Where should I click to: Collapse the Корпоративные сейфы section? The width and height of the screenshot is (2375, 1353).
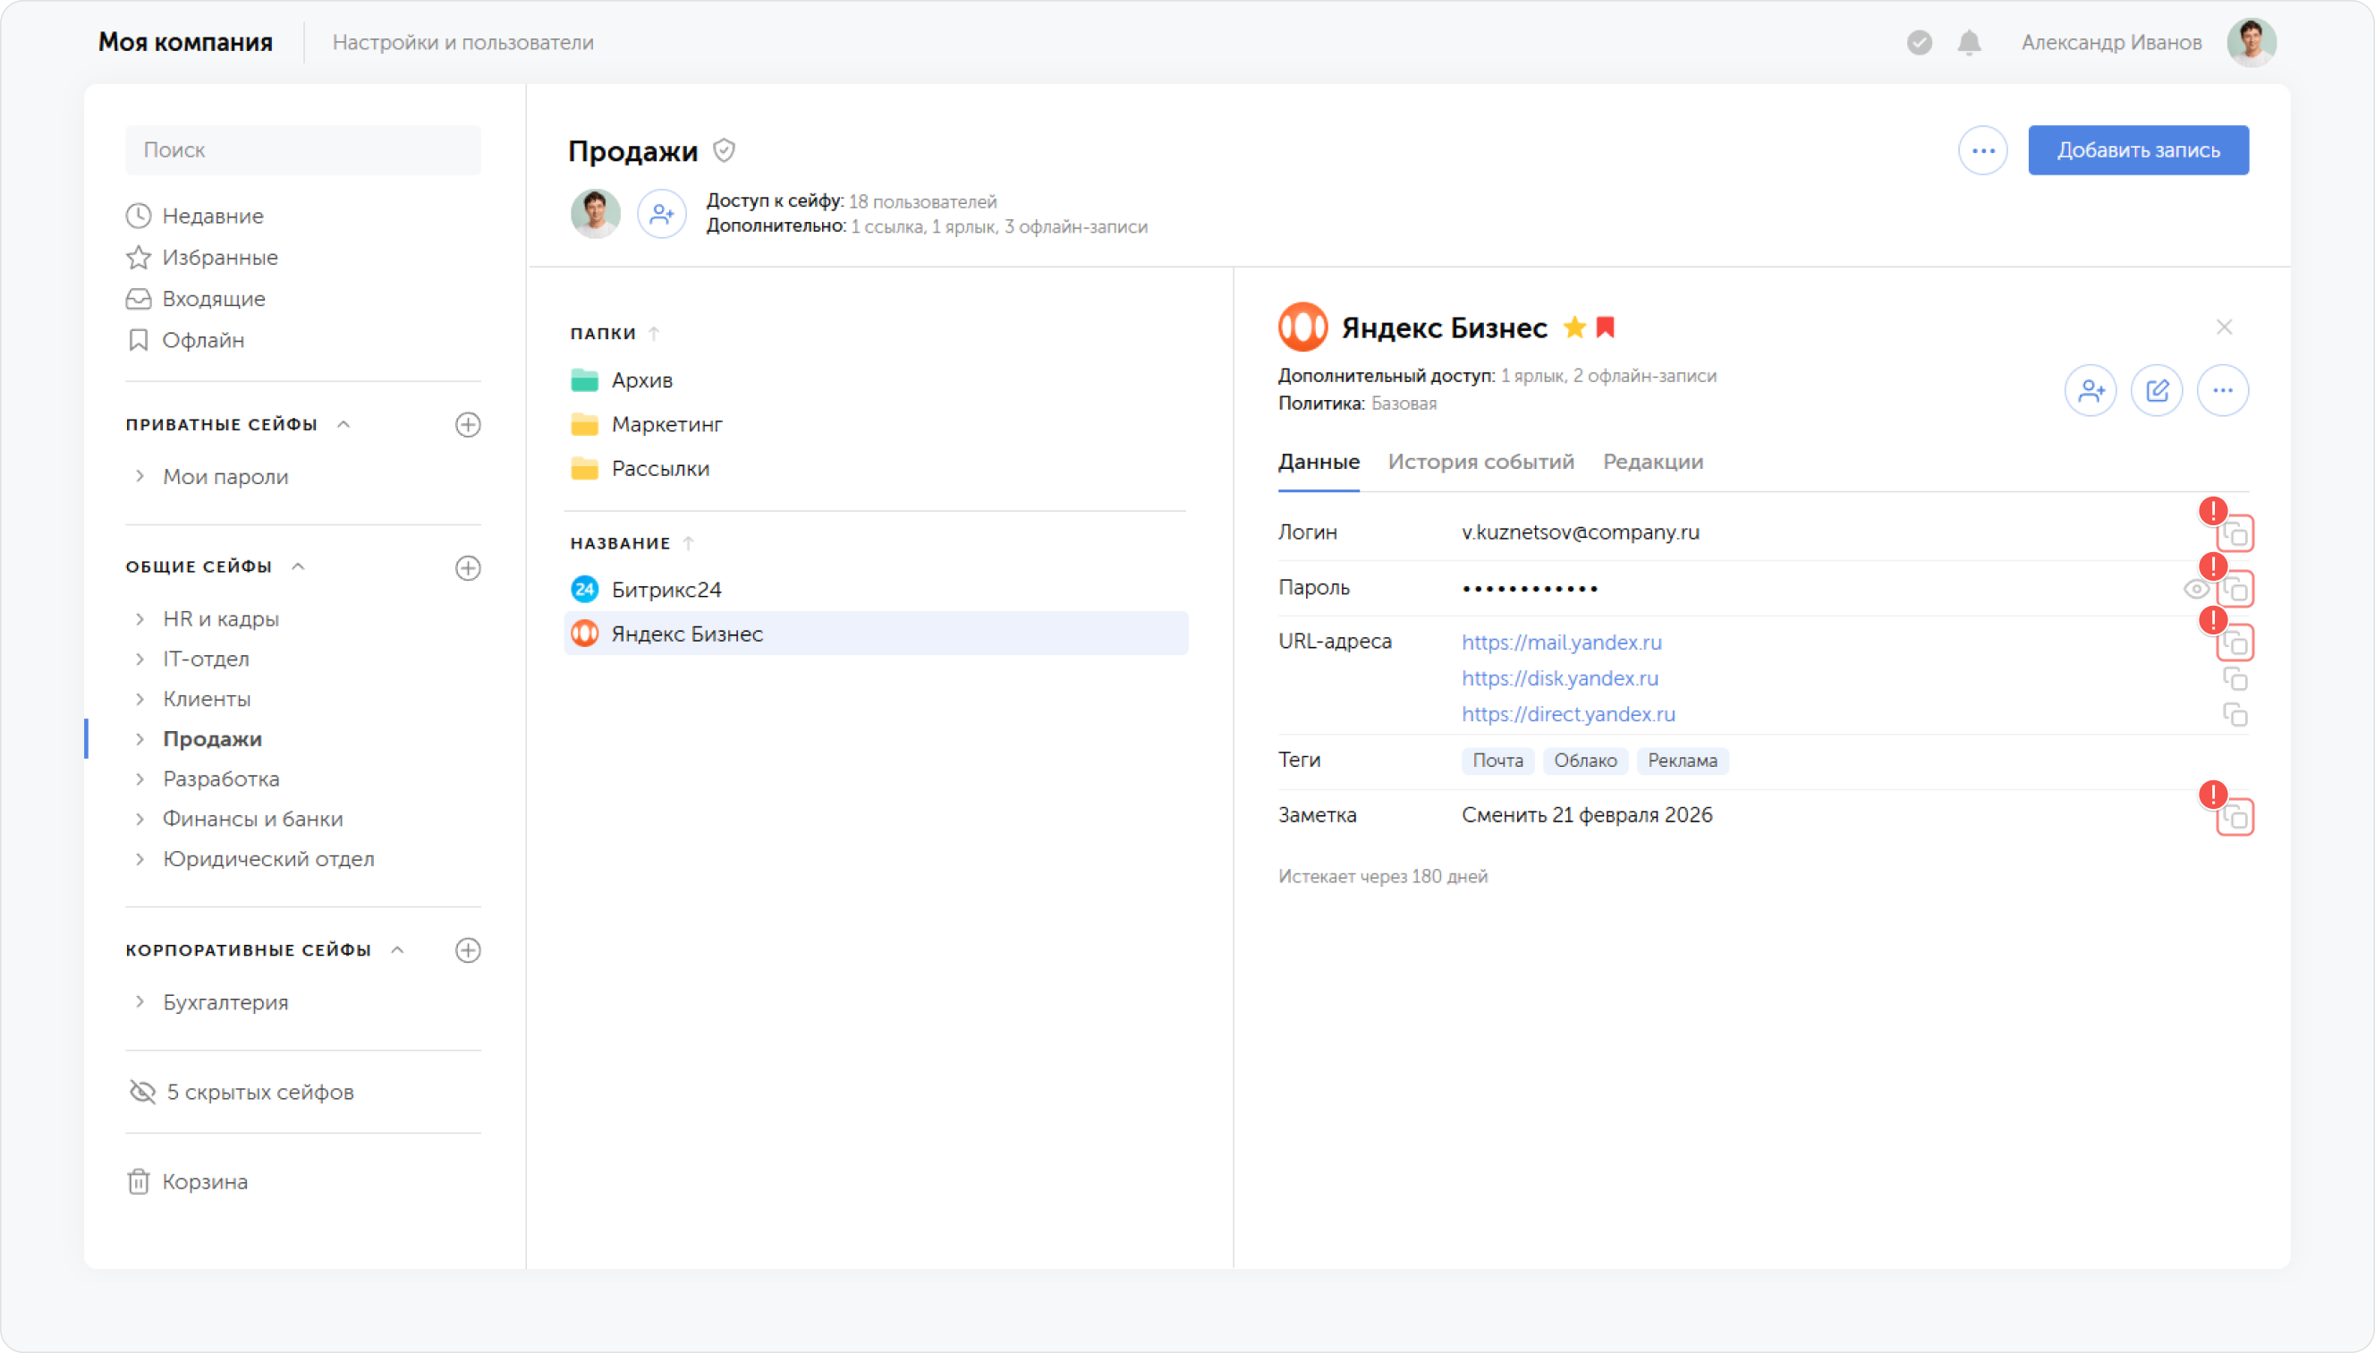pos(397,949)
